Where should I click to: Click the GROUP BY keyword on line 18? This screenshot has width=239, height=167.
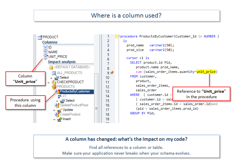[138, 113]
